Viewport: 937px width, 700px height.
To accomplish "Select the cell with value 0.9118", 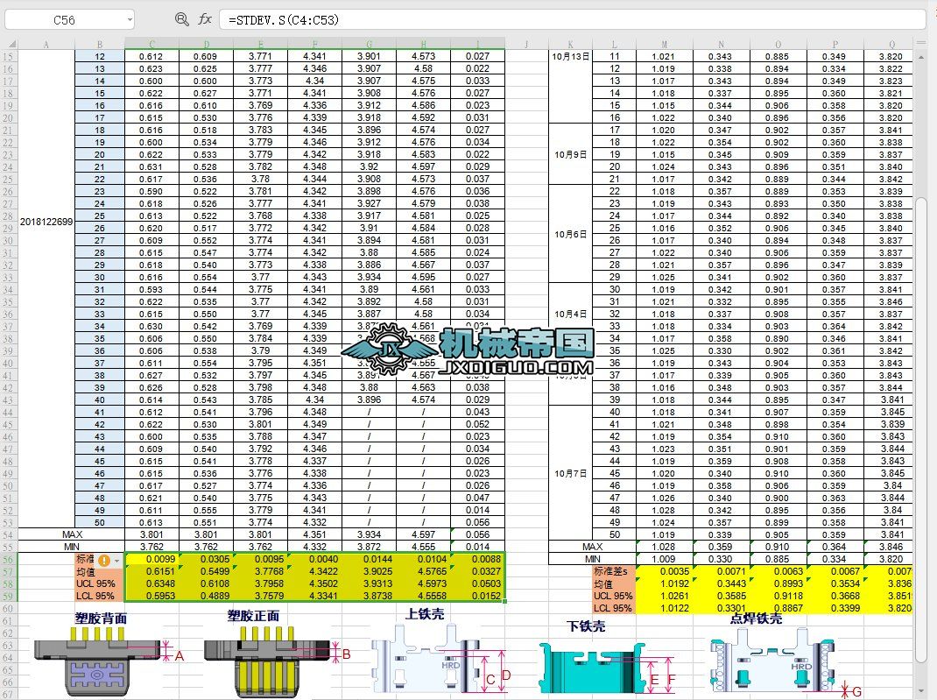I will pyautogui.click(x=778, y=596).
